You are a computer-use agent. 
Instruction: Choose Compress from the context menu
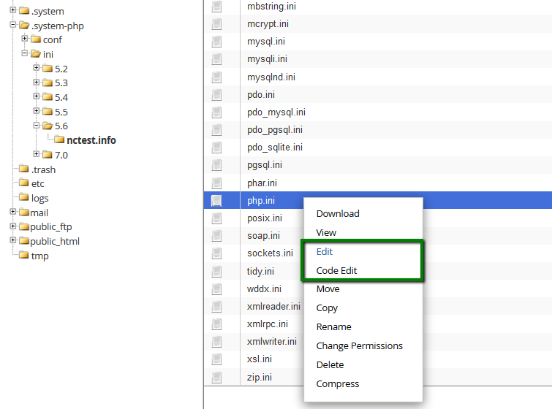point(338,384)
